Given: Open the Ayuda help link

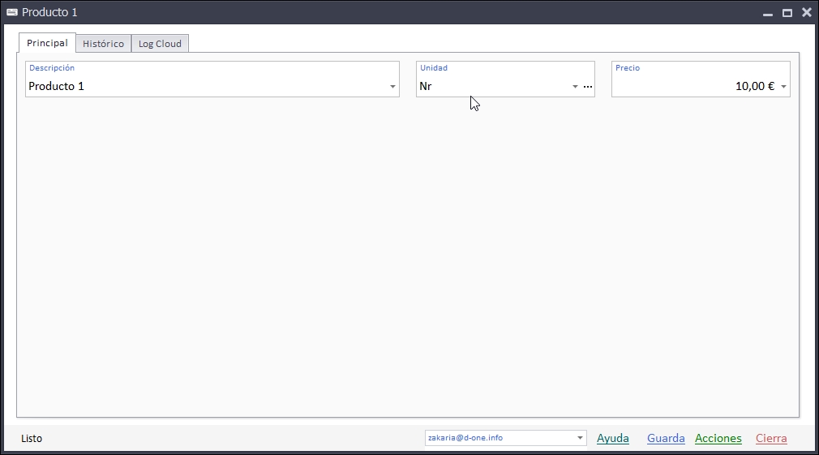Looking at the screenshot, I should (x=612, y=438).
